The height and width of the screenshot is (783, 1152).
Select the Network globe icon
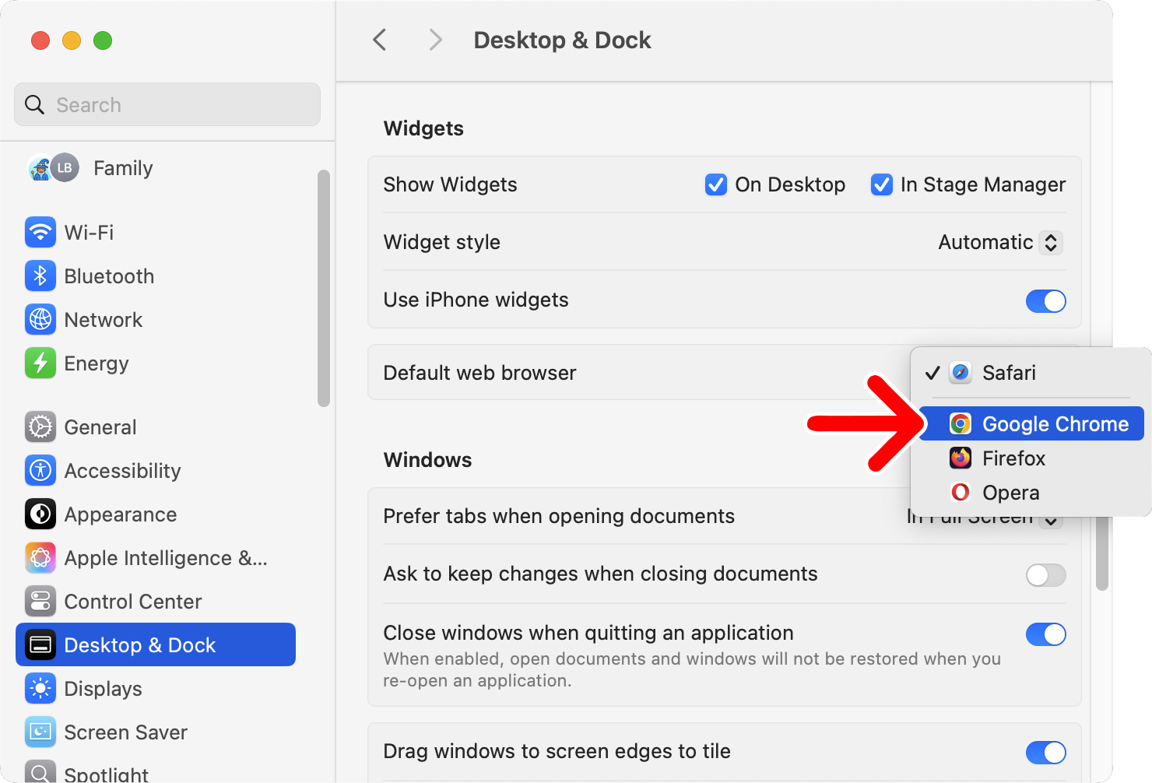pyautogui.click(x=40, y=319)
